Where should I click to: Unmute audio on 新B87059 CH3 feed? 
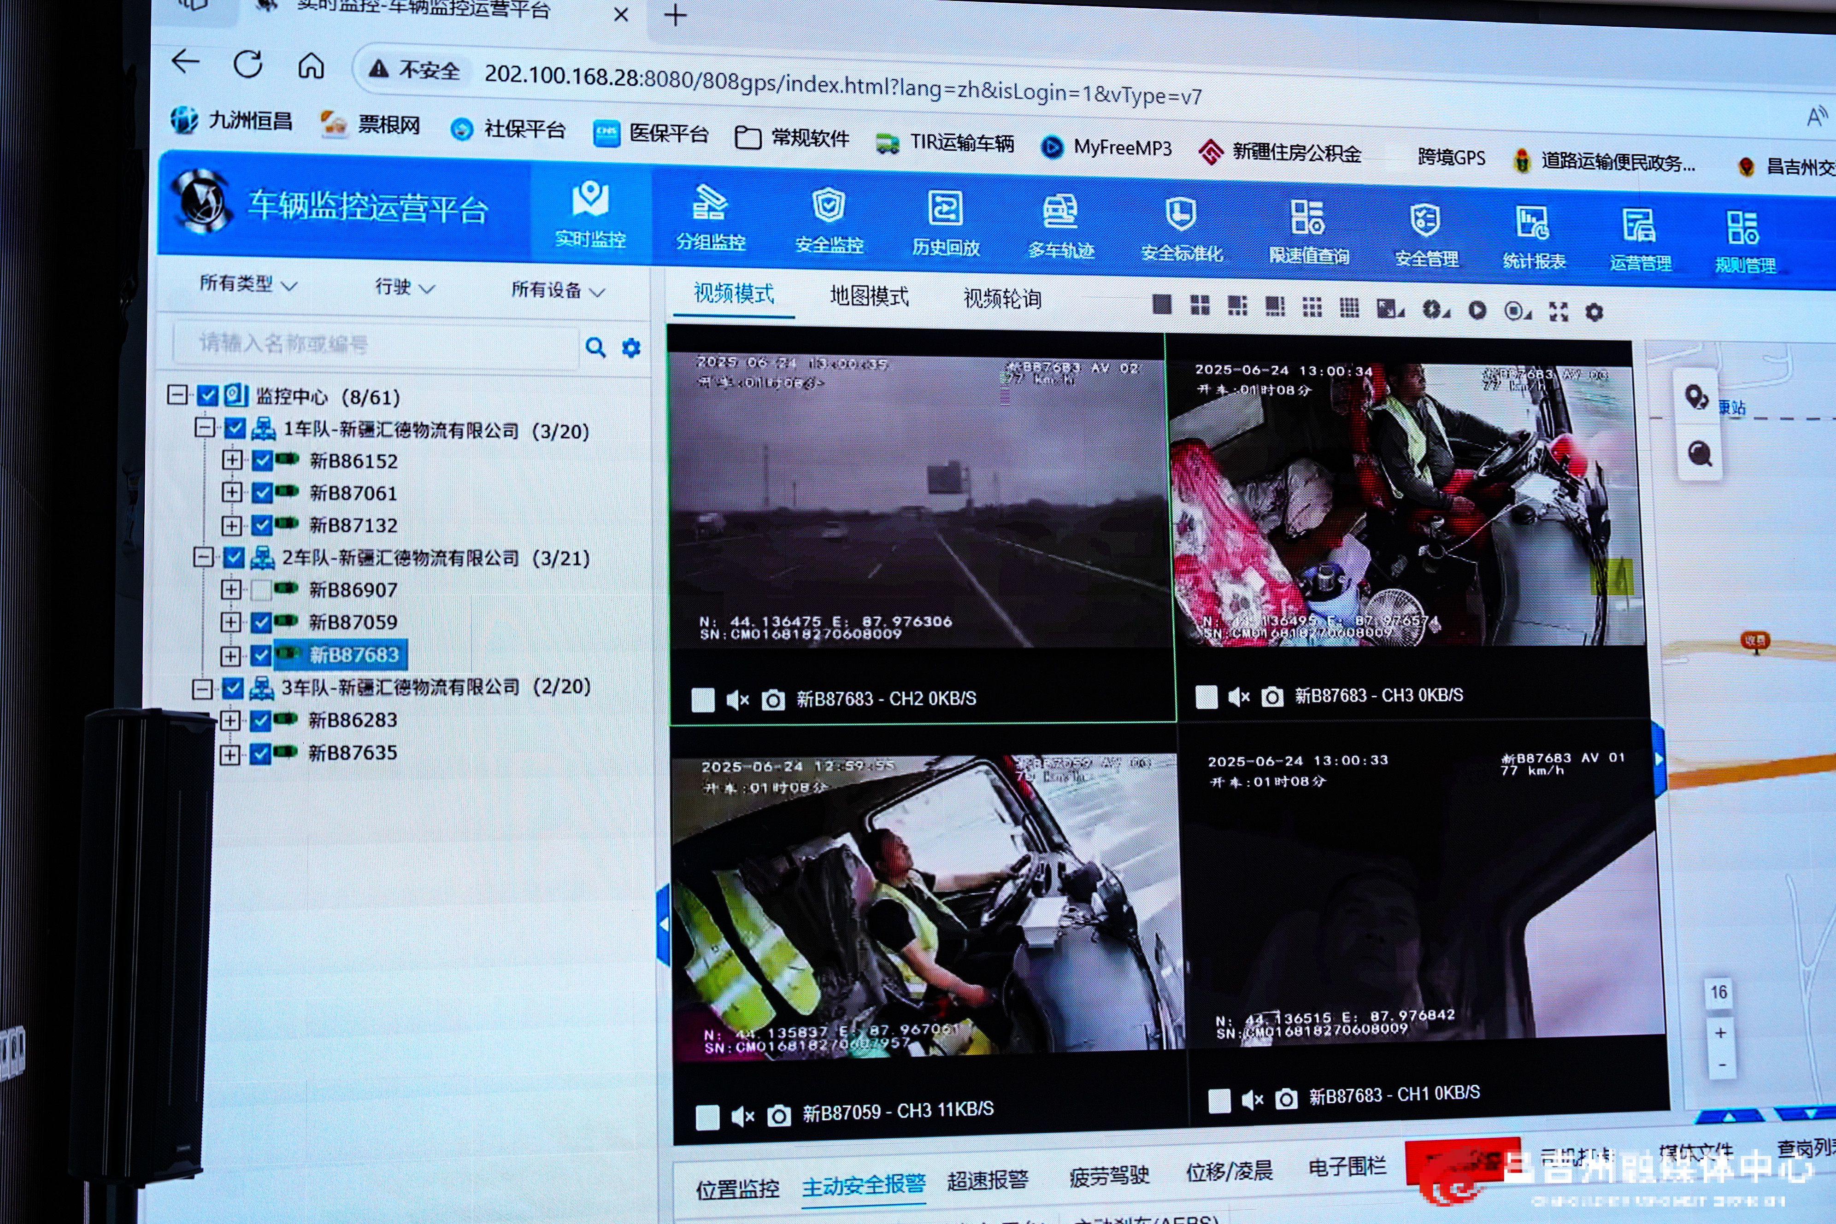[741, 1116]
